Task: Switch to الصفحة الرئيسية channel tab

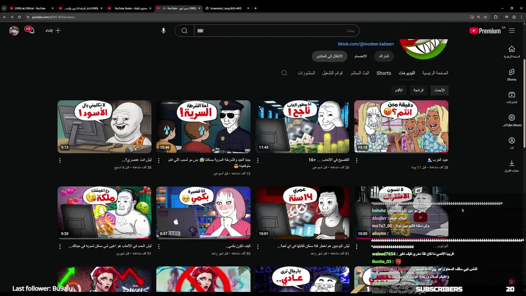Action: (435, 73)
